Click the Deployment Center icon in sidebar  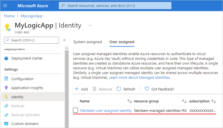click(x=7, y=58)
